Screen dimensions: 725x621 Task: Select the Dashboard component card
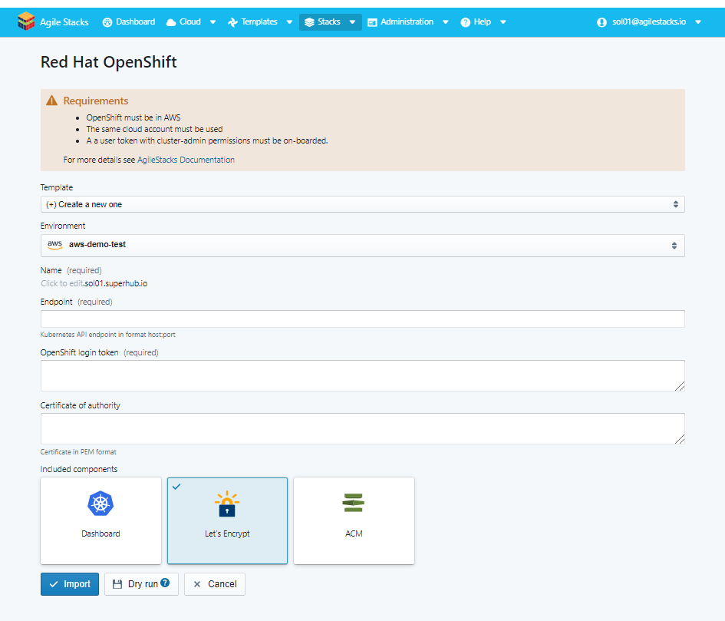click(101, 520)
